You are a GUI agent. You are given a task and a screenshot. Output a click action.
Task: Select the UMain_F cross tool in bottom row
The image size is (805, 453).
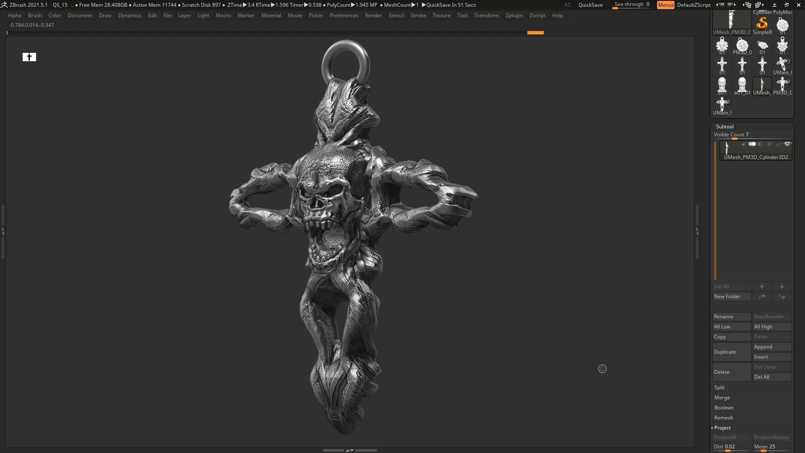722,106
